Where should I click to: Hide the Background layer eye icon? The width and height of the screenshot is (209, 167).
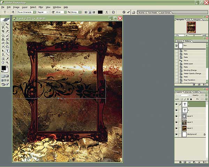coord(177,134)
